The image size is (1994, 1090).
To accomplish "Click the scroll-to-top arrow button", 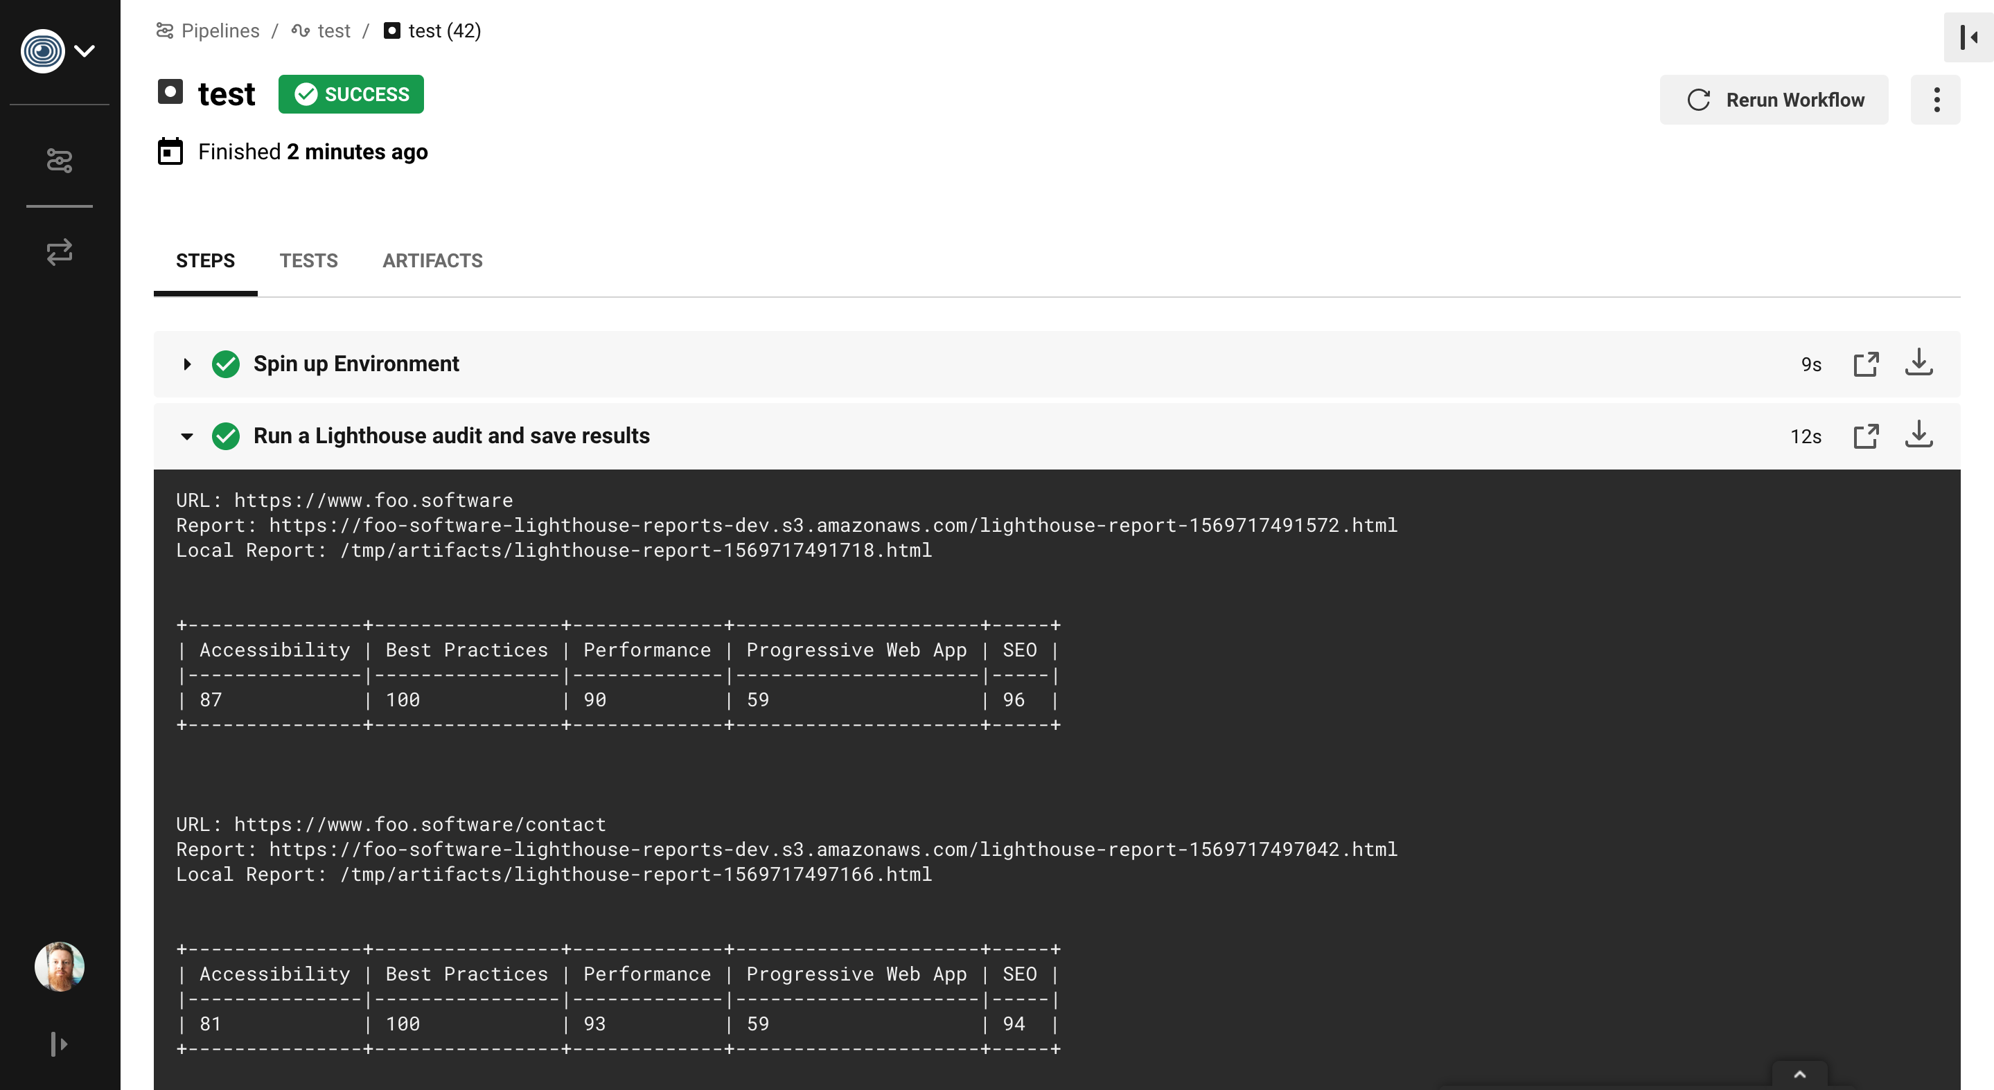I will tap(1800, 1075).
